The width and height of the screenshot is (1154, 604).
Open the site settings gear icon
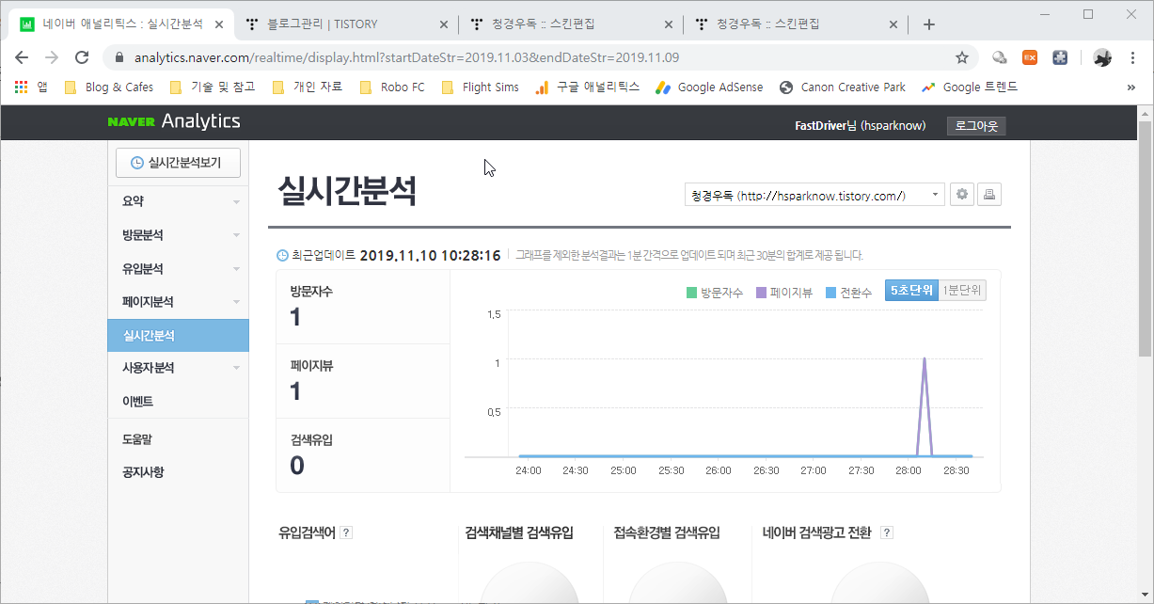[962, 195]
